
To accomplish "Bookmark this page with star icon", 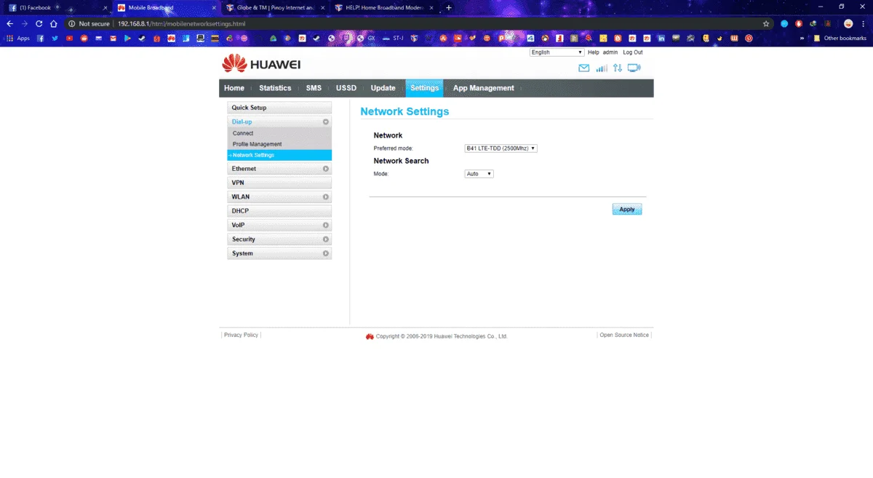I will 766,23.
